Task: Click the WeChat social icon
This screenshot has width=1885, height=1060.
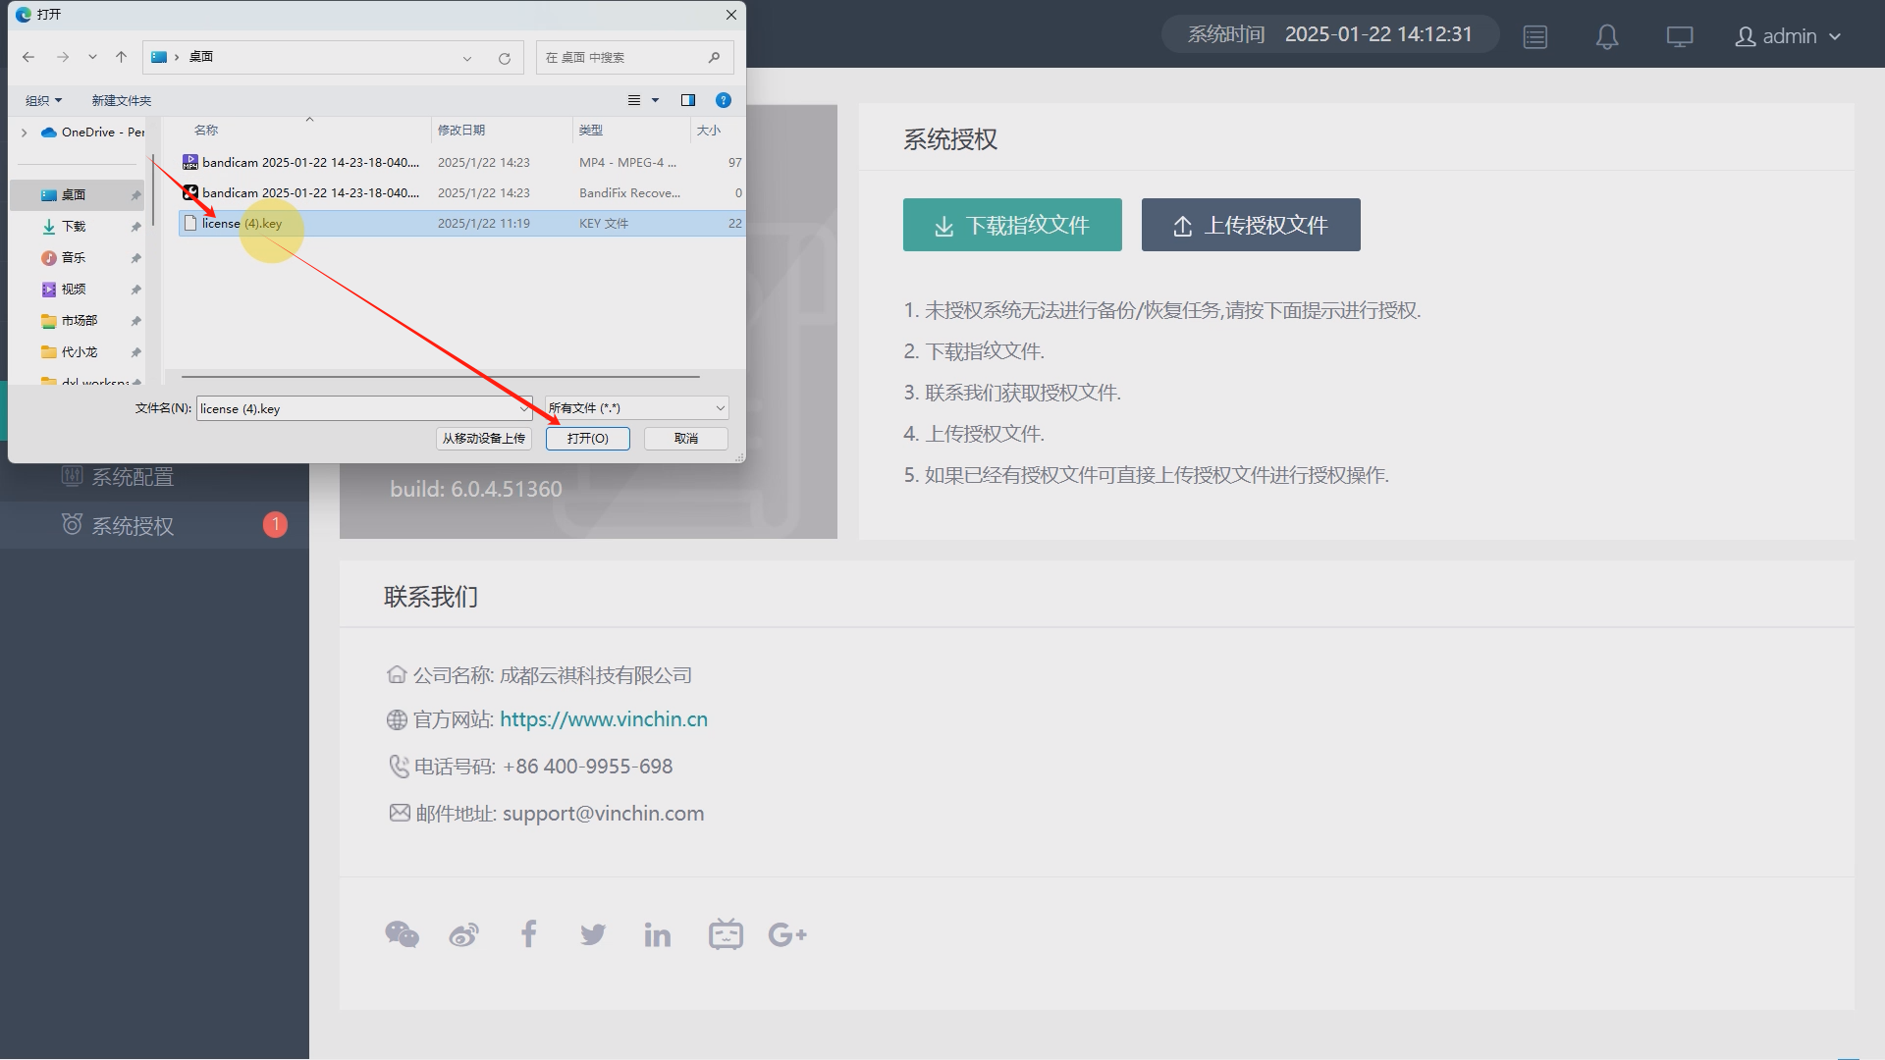Action: click(x=402, y=934)
